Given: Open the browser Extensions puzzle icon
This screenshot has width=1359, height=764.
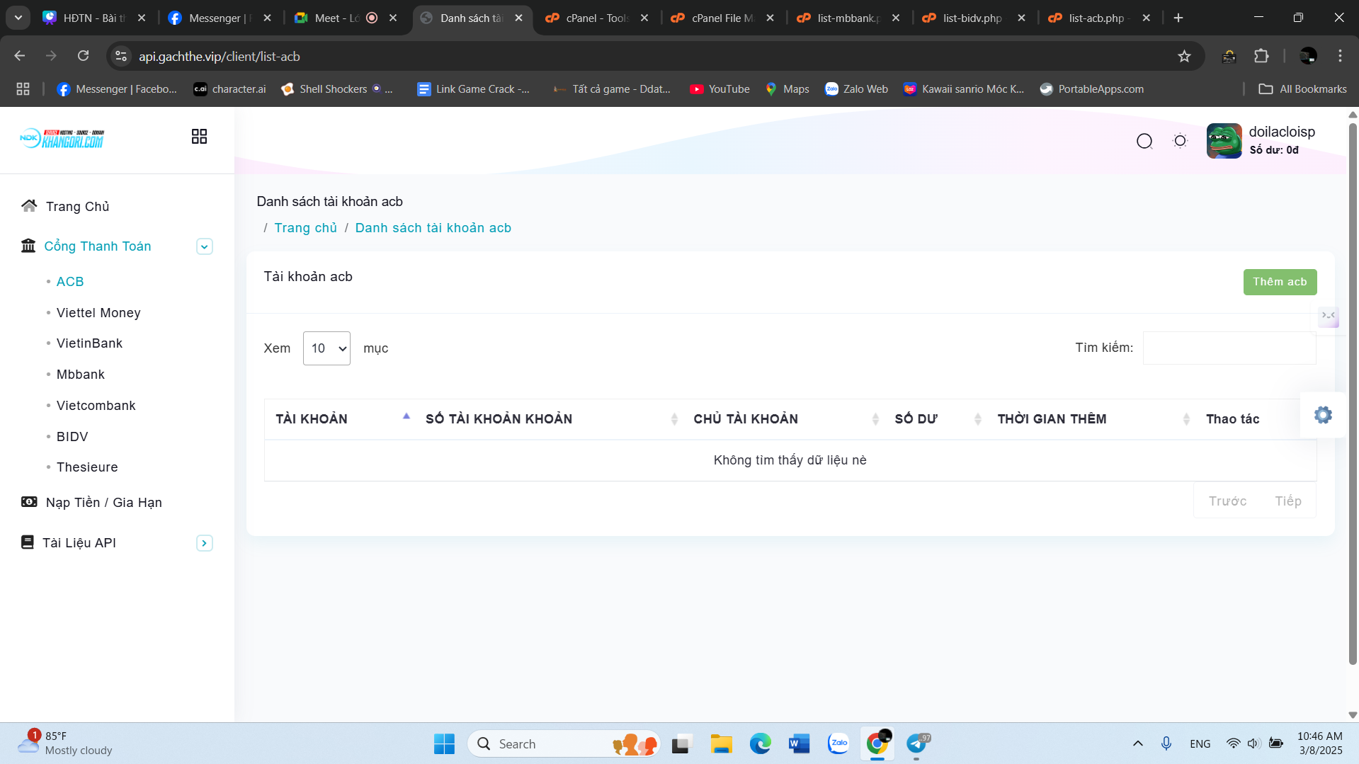Looking at the screenshot, I should 1261,57.
